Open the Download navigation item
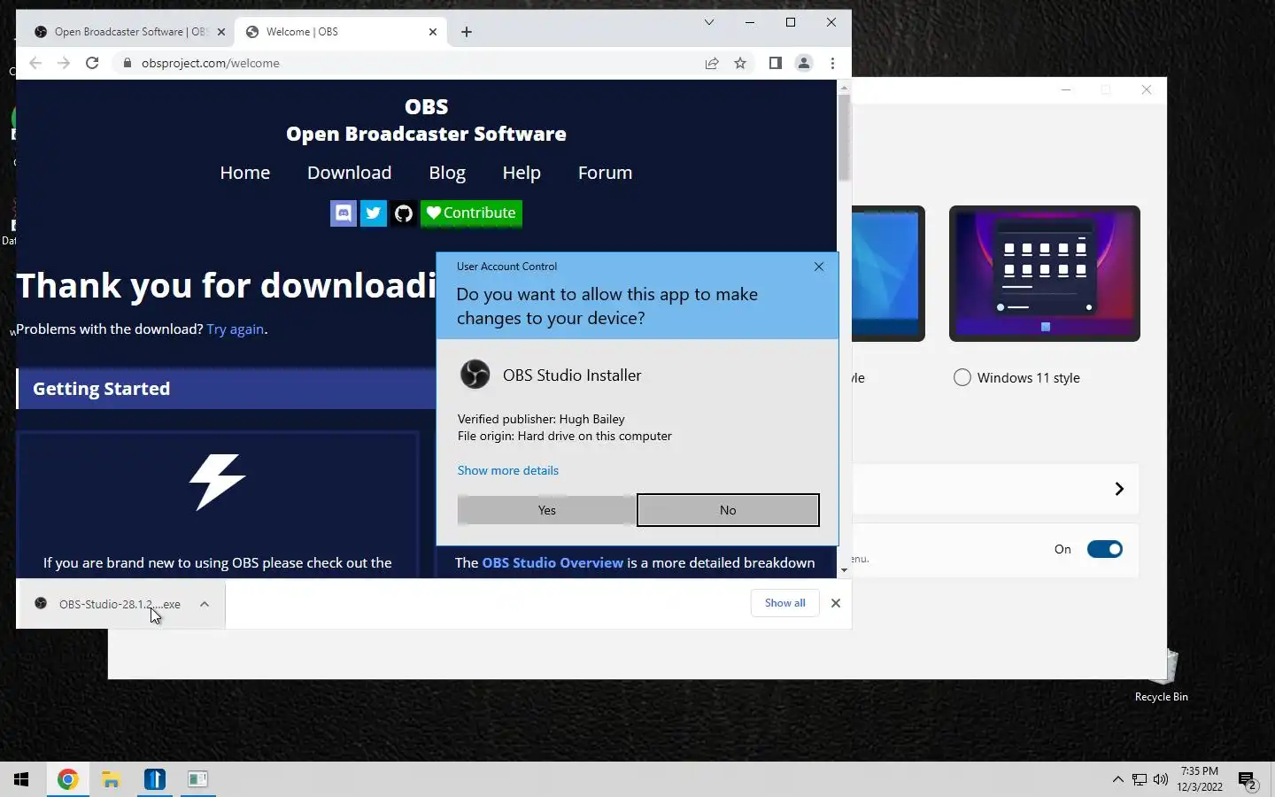 coord(349,173)
